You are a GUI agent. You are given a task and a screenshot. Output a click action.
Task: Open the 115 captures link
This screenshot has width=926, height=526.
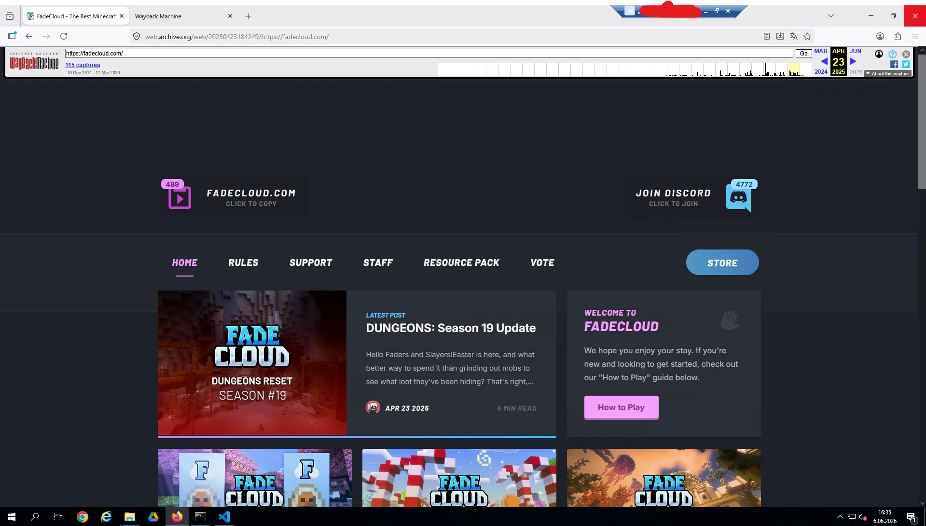point(83,65)
